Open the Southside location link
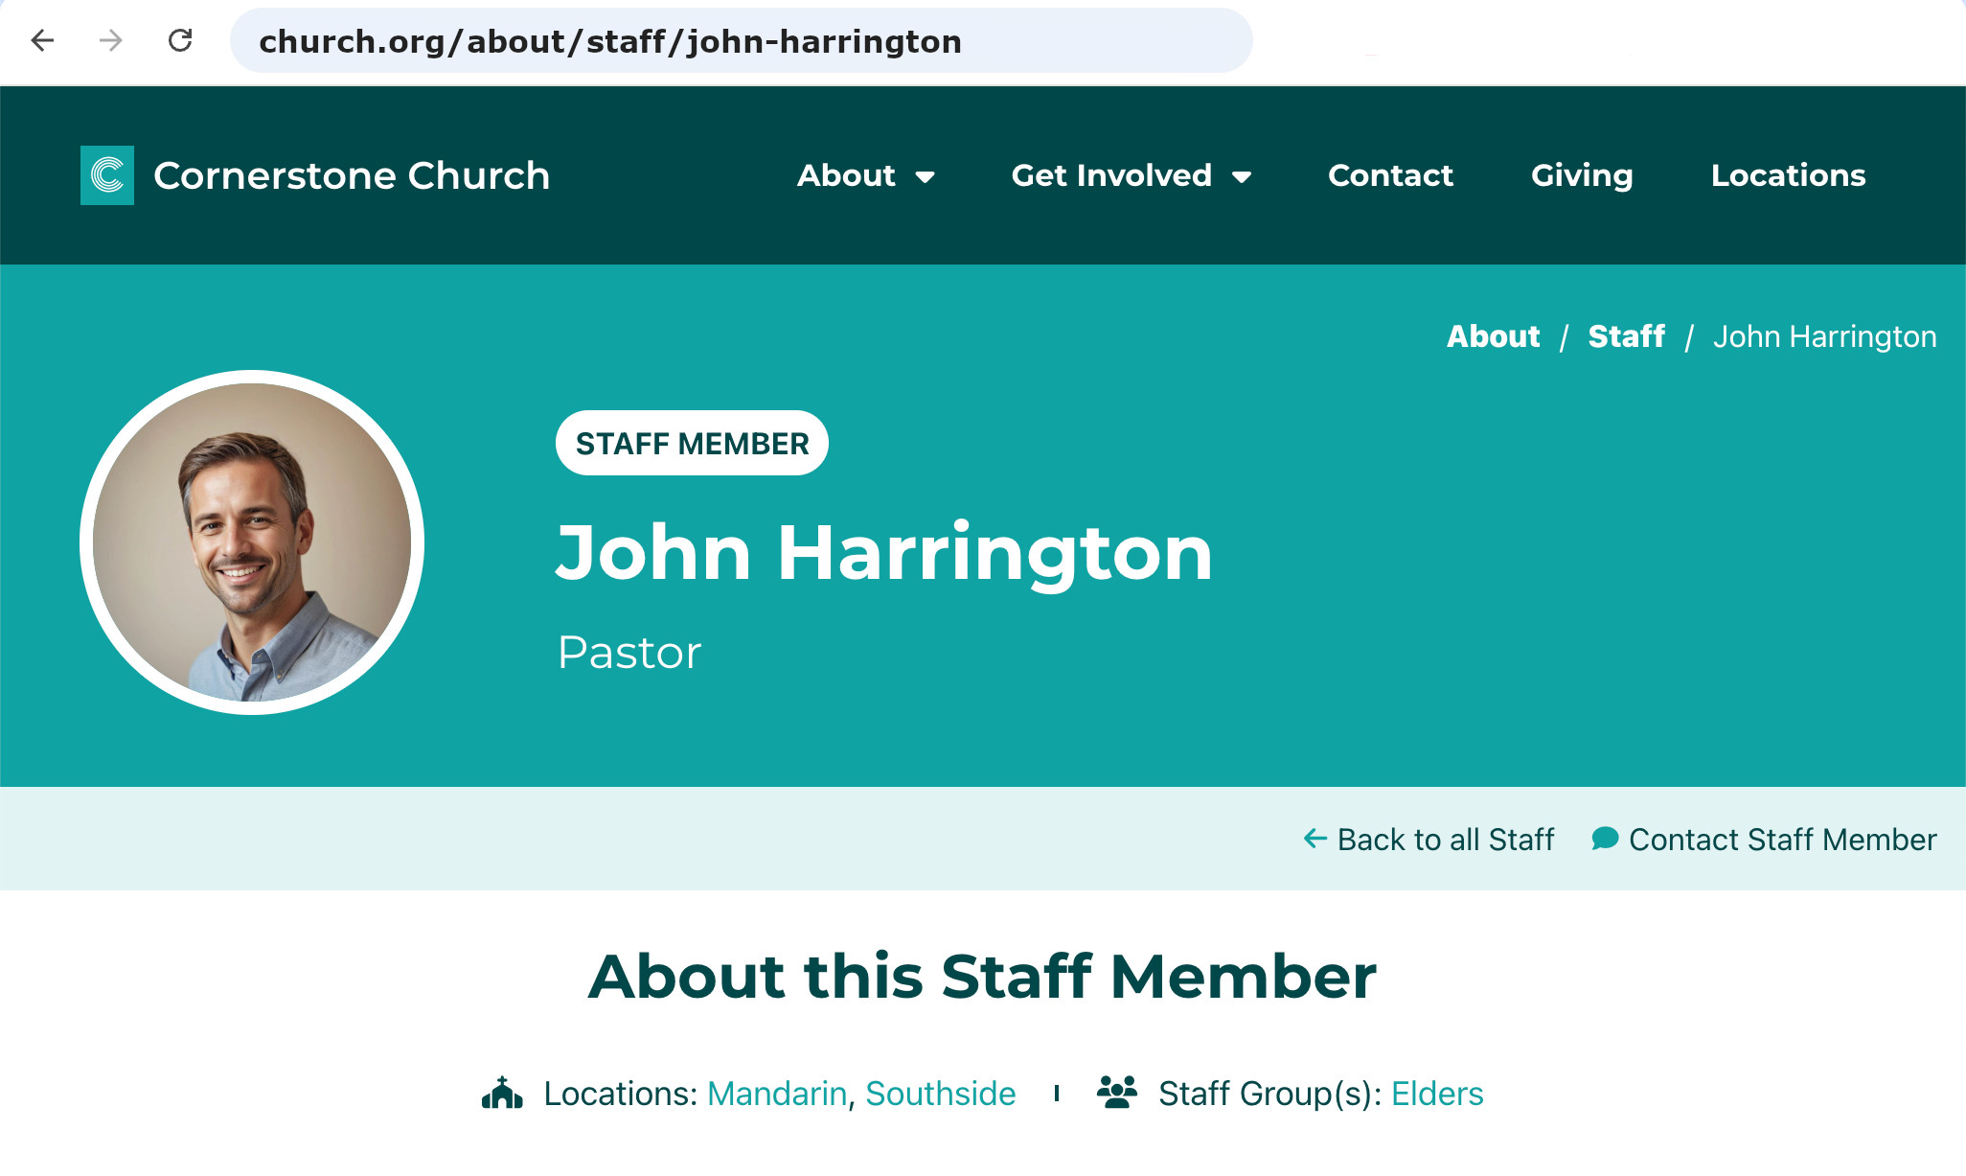The width and height of the screenshot is (1966, 1176). [x=940, y=1094]
